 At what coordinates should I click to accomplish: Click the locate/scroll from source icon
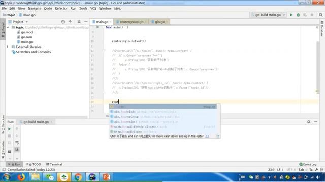pyautogui.click(x=63, y=22)
